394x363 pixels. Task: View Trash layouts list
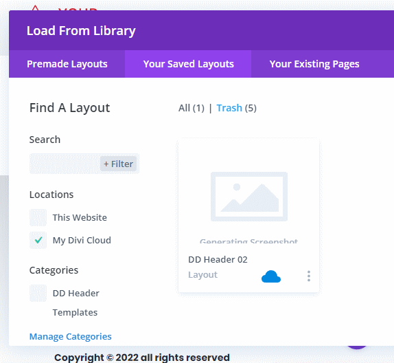tap(229, 108)
